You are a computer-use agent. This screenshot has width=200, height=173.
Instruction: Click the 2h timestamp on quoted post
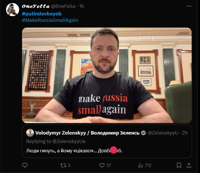pyautogui.click(x=185, y=133)
